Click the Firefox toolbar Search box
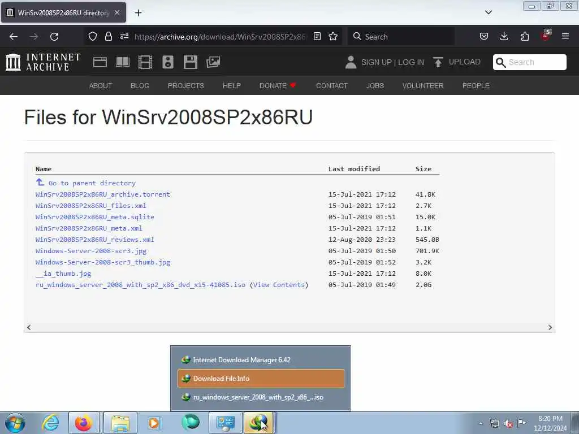Image resolution: width=579 pixels, height=434 pixels. [401, 36]
